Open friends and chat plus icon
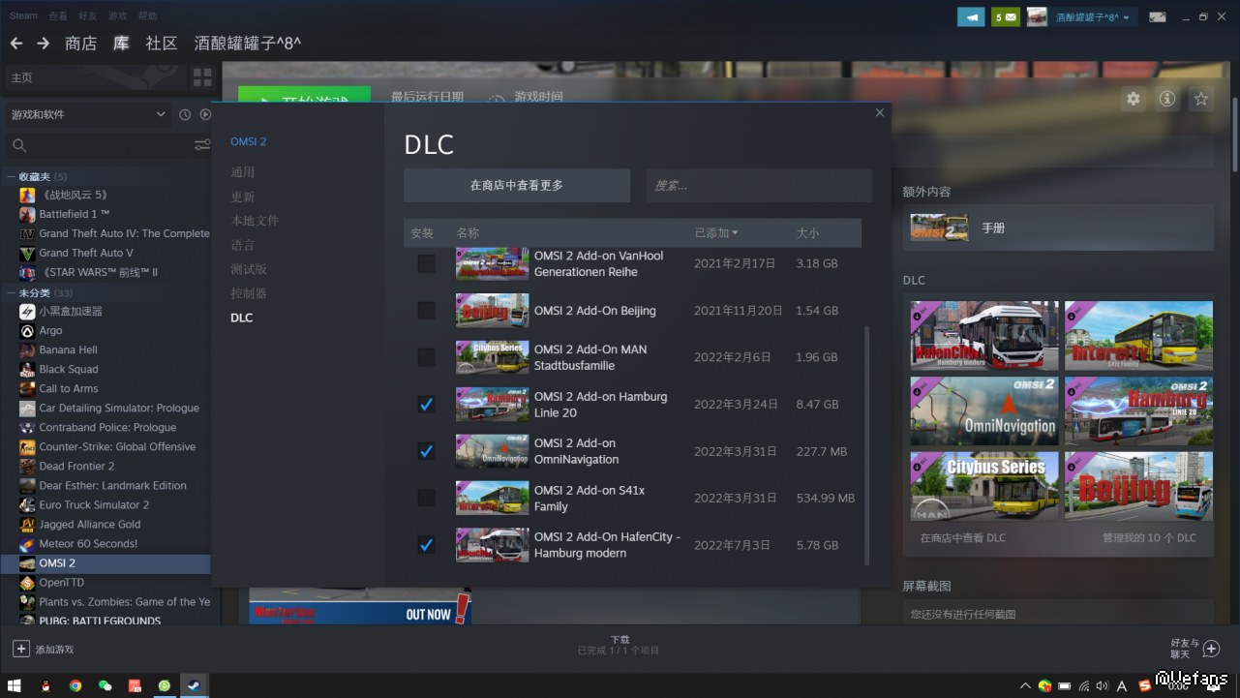This screenshot has height=698, width=1240. pos(1211,649)
